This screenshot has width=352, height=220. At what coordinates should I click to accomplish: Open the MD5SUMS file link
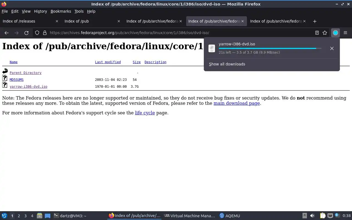(16, 80)
